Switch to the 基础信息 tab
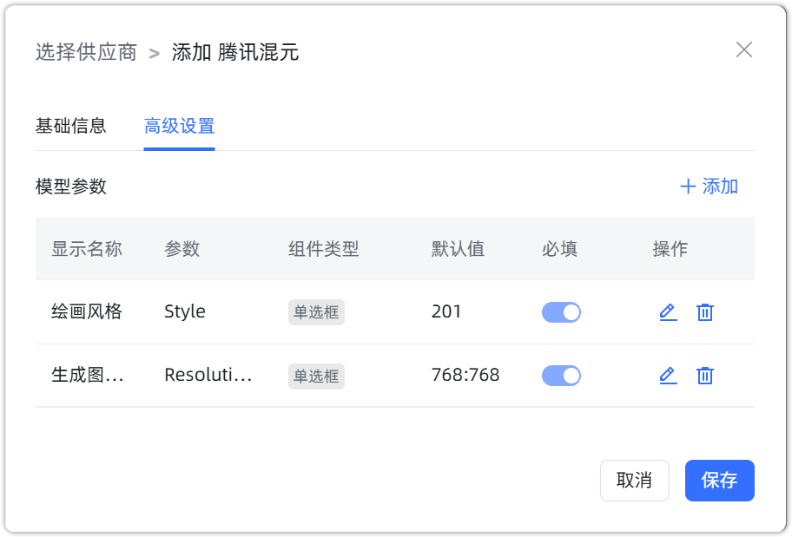The image size is (792, 537). point(70,125)
